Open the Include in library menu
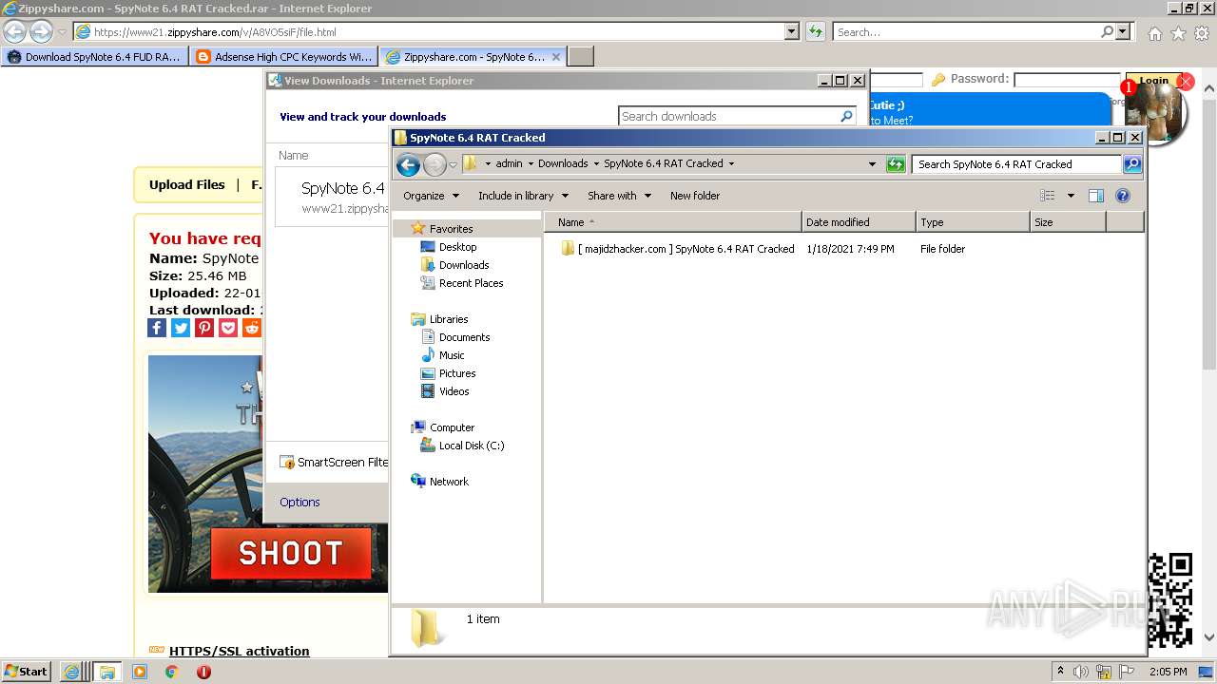Viewport: 1217px width, 684px height. pos(523,196)
